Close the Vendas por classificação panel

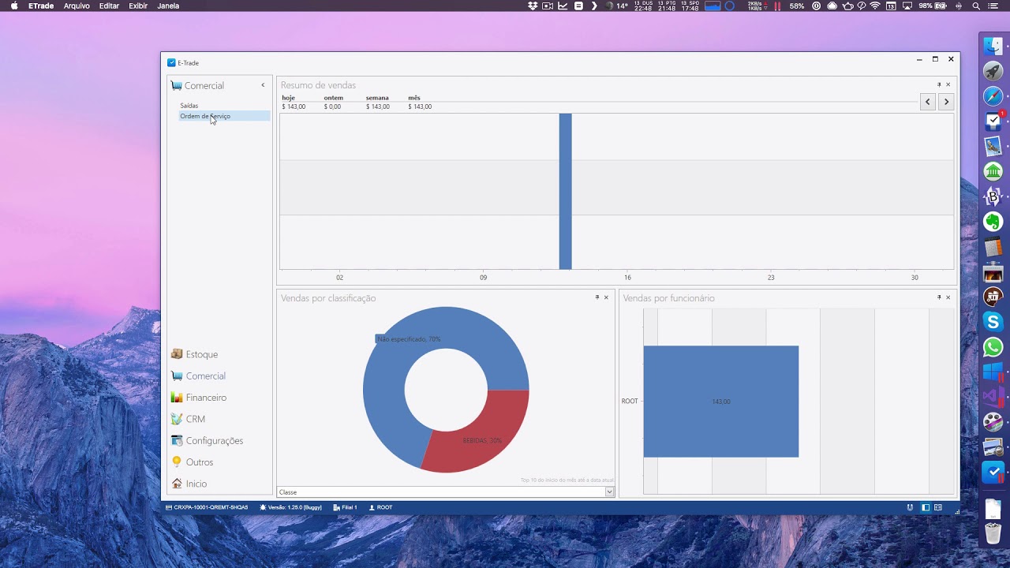point(606,297)
